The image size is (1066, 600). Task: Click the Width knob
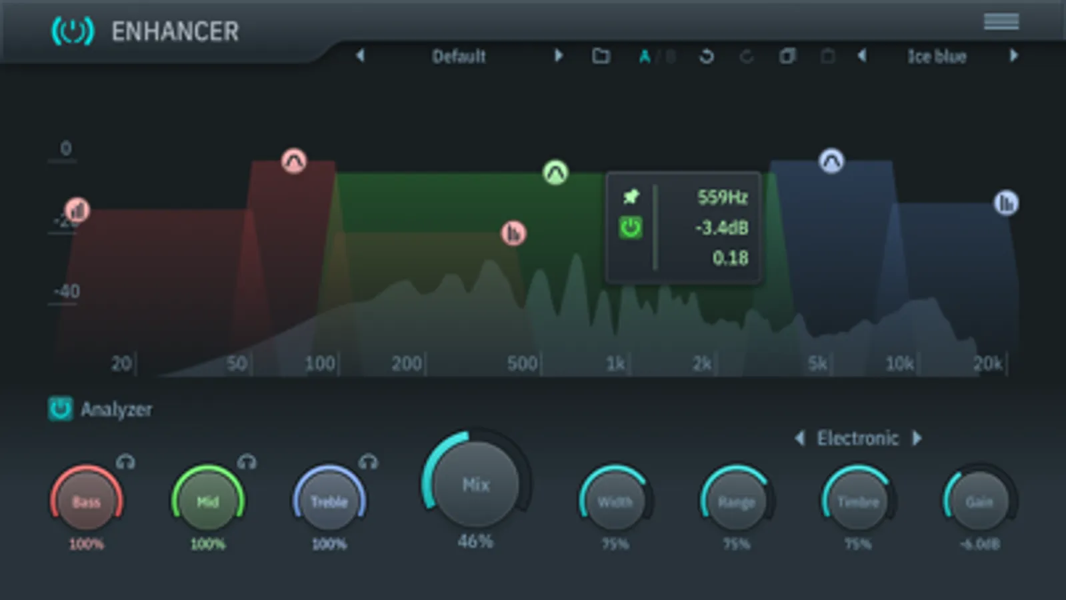(x=615, y=501)
